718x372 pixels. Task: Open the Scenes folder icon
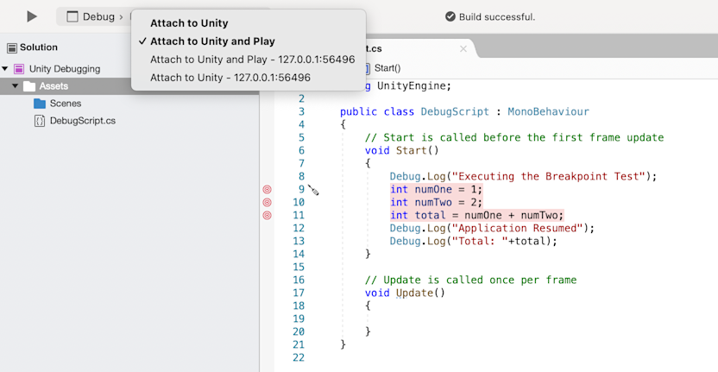(x=40, y=104)
